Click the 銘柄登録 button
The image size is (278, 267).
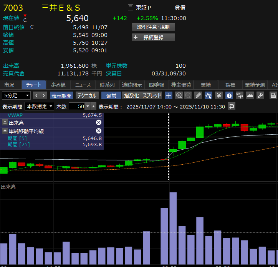pos(153,37)
